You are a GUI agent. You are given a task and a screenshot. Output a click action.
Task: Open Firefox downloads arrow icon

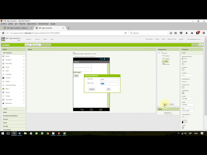point(186,33)
